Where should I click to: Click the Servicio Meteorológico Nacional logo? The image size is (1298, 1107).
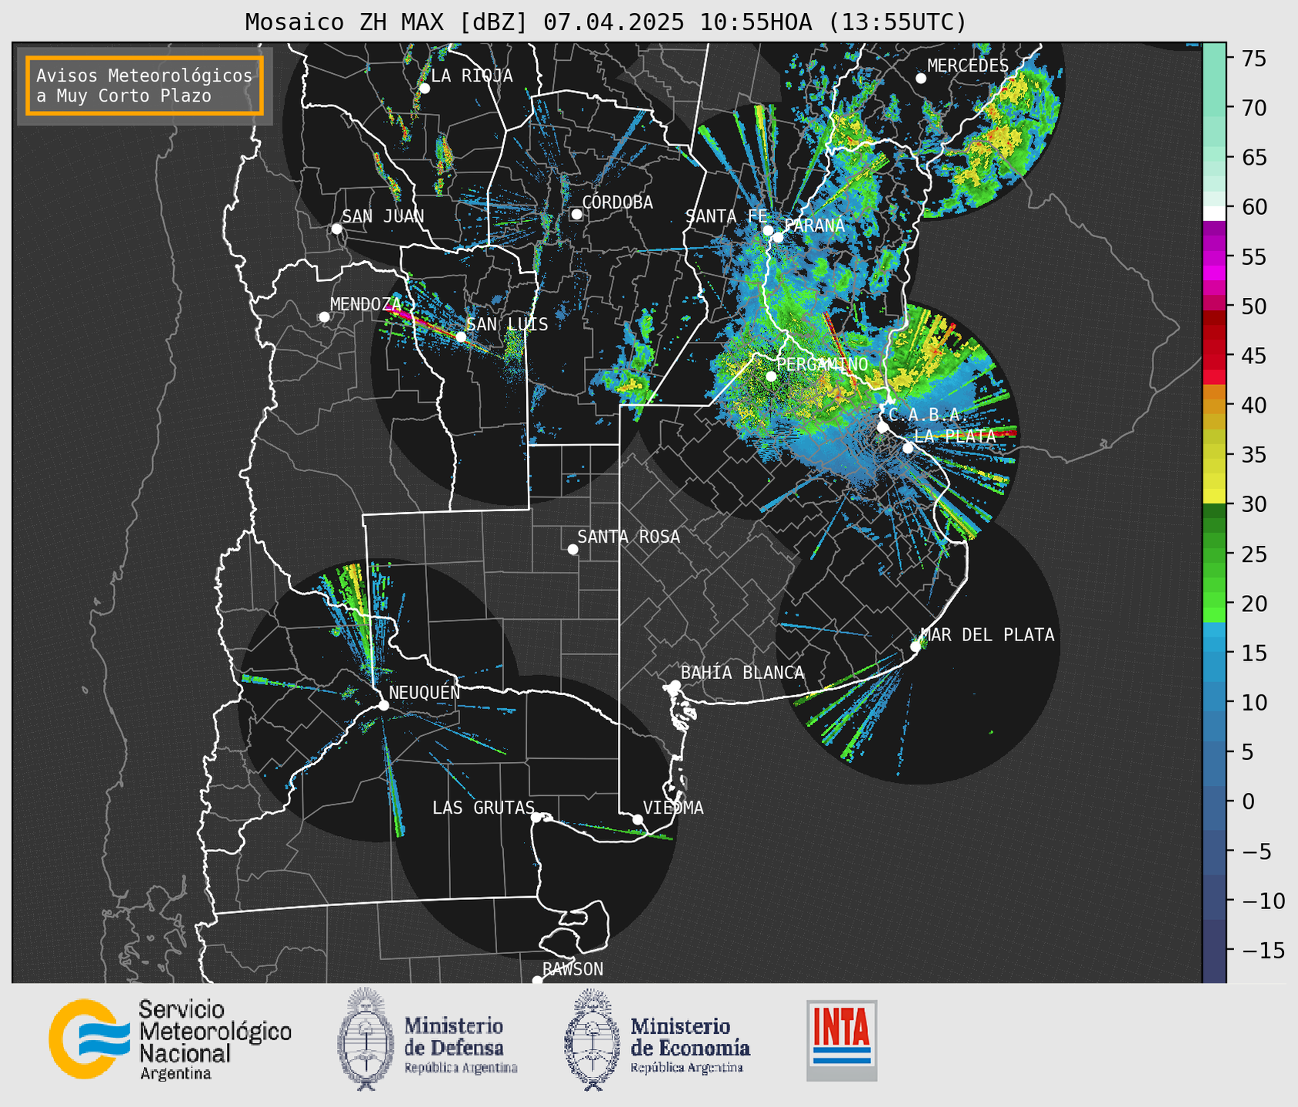170,1040
